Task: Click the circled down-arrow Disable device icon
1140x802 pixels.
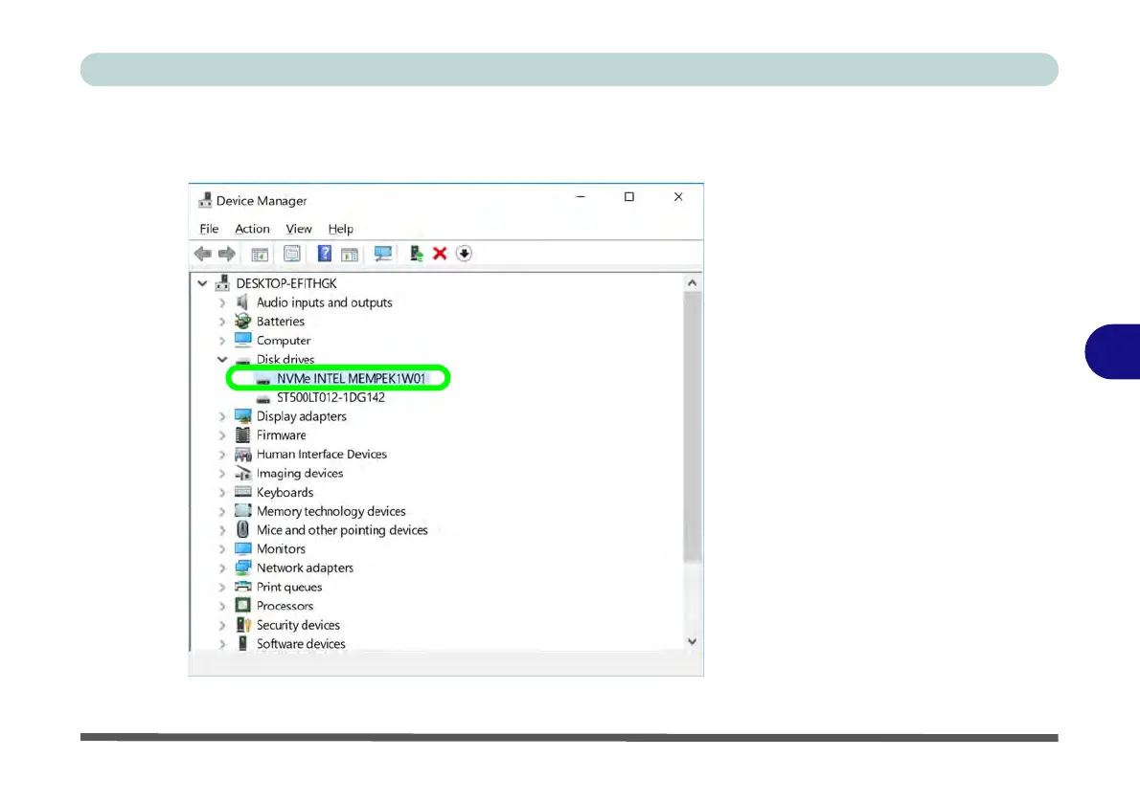Action: pyautogui.click(x=464, y=254)
